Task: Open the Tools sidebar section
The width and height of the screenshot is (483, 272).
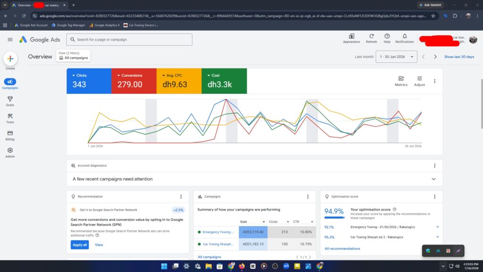Action: click(x=10, y=118)
